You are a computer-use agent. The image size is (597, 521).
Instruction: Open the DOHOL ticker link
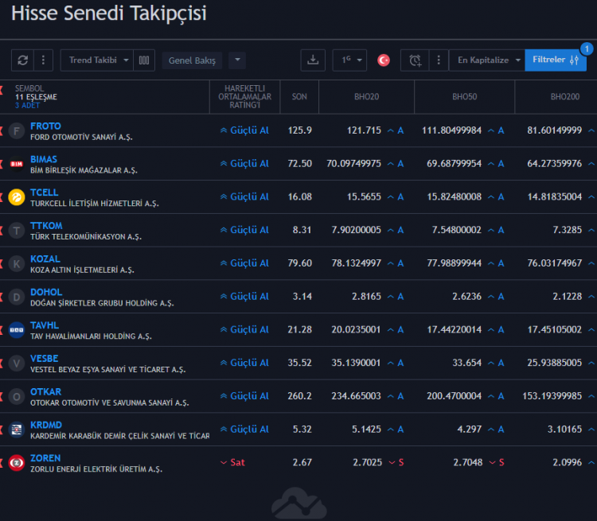click(46, 292)
